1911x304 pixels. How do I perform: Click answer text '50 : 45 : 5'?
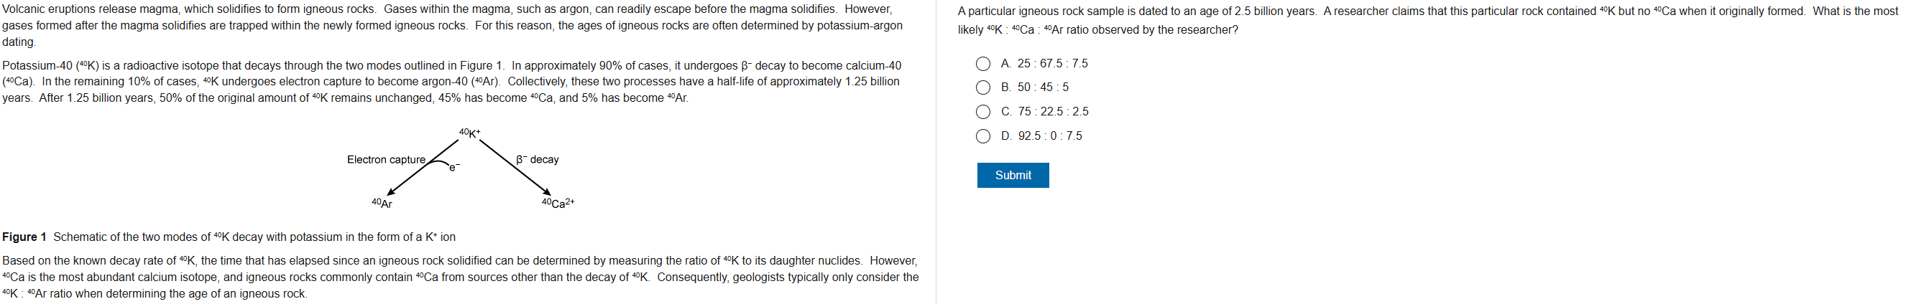click(1043, 87)
